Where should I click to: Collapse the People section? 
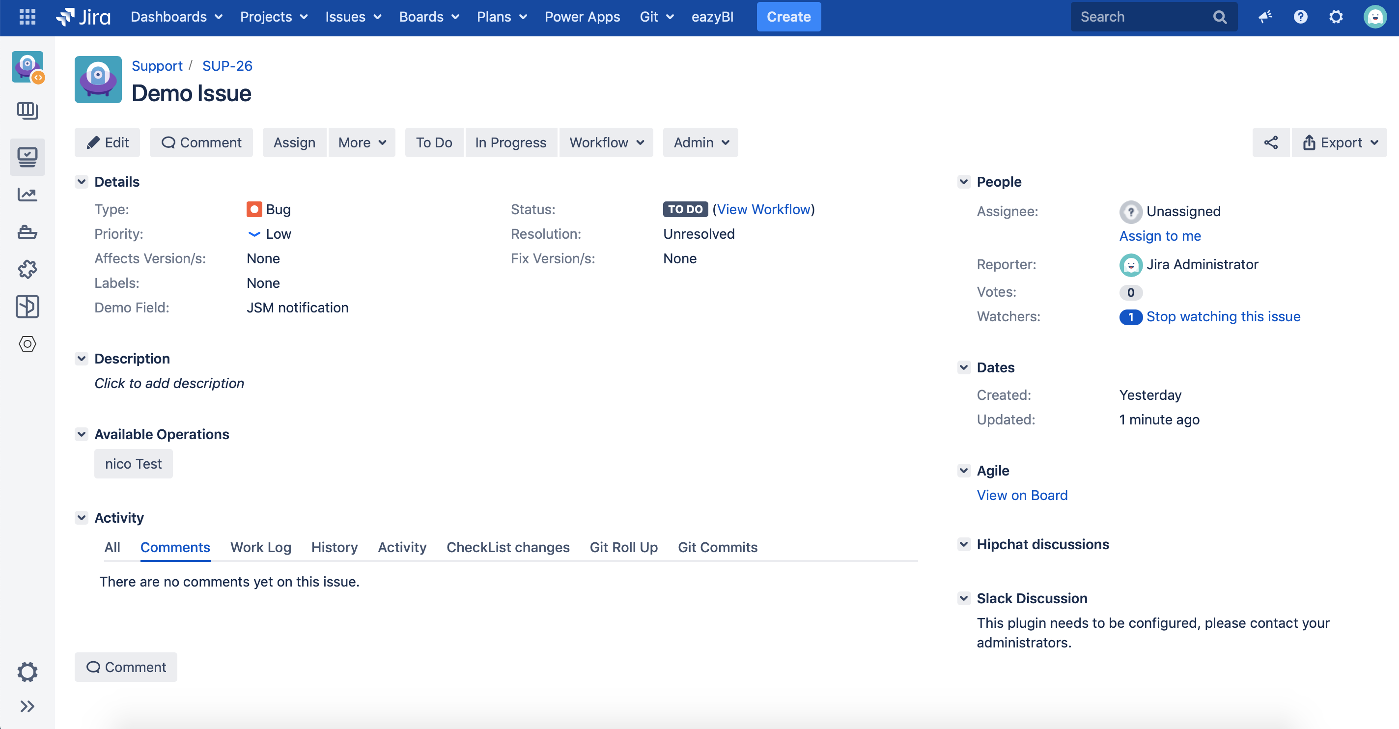coord(963,181)
